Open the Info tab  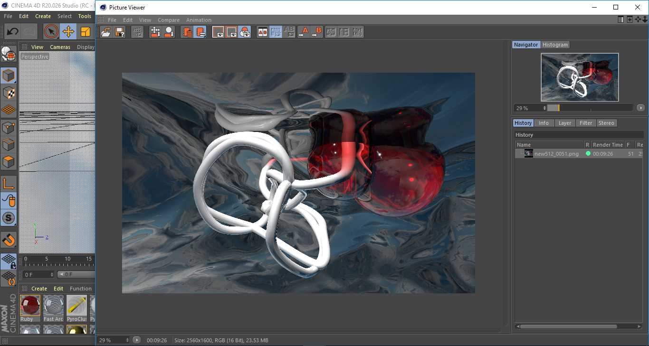pyautogui.click(x=544, y=123)
